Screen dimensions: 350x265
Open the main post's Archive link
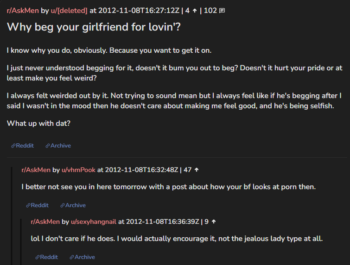60,146
